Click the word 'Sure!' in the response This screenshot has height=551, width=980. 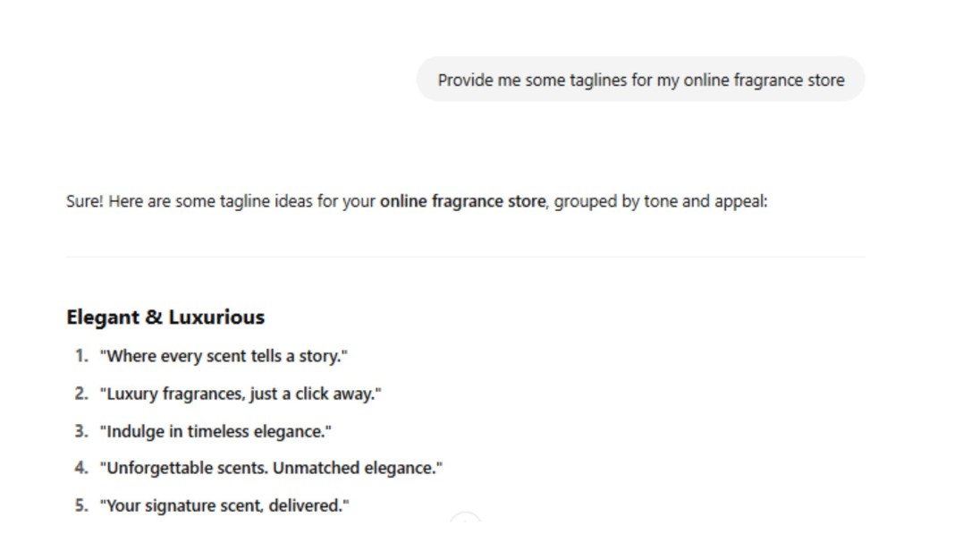[84, 201]
